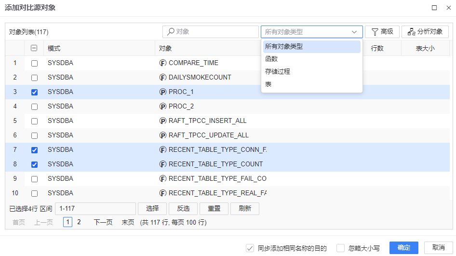Click the search magnifier icon
Image resolution: width=456 pixels, height=256 pixels.
click(x=171, y=32)
